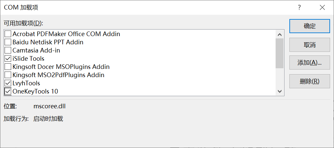334x148 pixels.
Task: Uncheck the iSlide Tools checkbox
Action: (x=8, y=58)
